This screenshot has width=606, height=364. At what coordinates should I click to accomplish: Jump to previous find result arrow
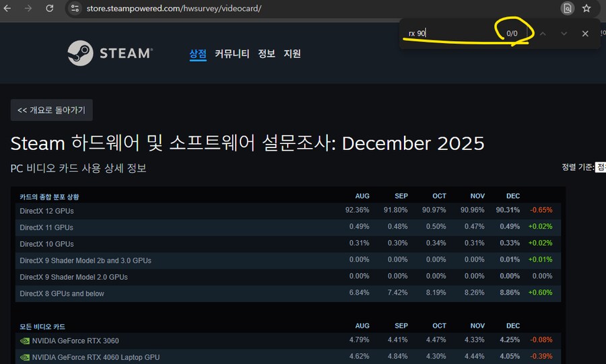[x=543, y=34]
